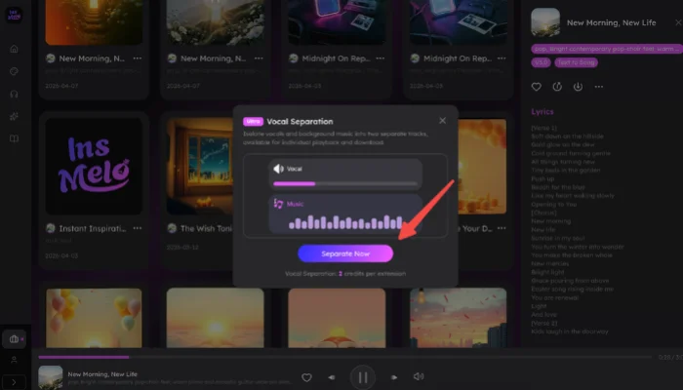Viewport: 683px width, 390px height.
Task: Click the Separate Now button
Action: coord(345,253)
